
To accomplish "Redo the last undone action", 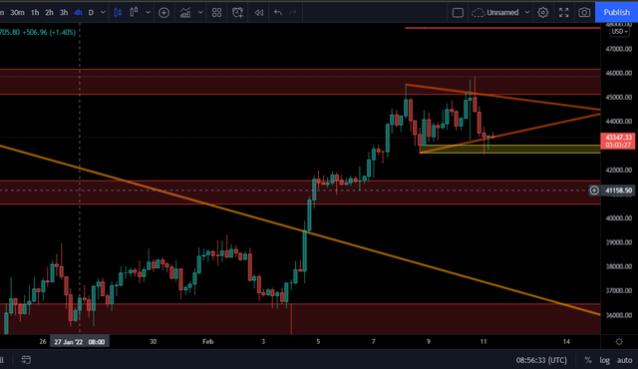I will pos(293,13).
